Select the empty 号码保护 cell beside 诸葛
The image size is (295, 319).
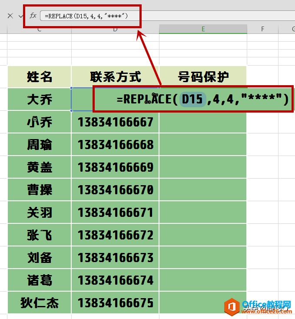pos(203,280)
